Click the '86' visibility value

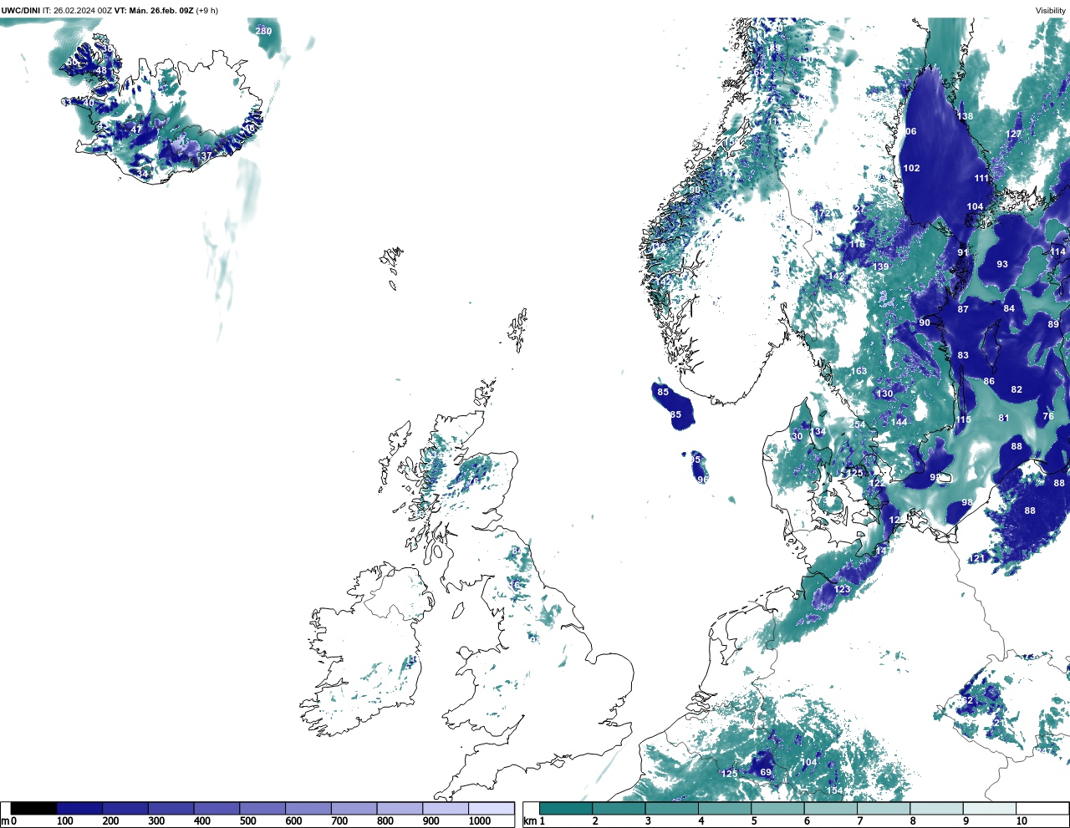point(989,381)
